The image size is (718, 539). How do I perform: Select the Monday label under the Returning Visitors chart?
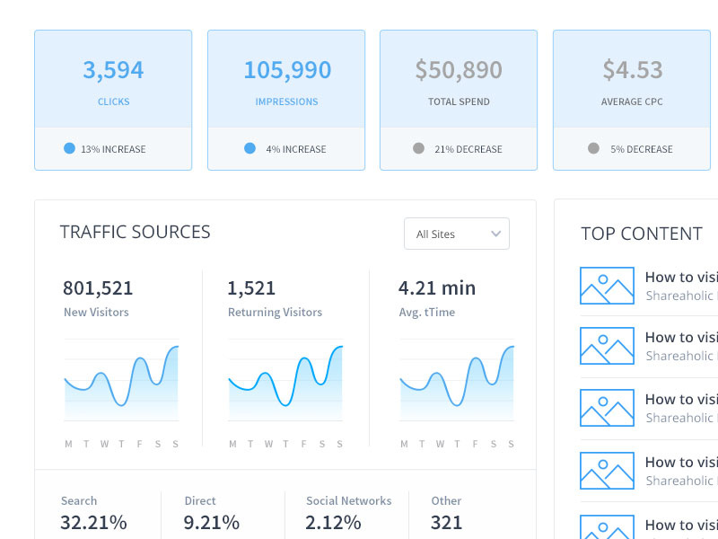[x=231, y=443]
